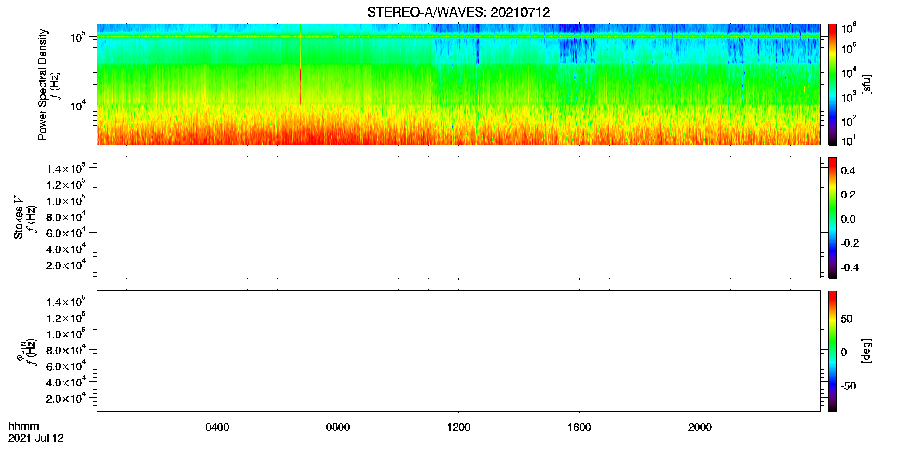Click the Power Spectral Density axis label
This screenshot has width=917, height=472.
coord(42,84)
